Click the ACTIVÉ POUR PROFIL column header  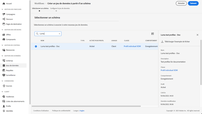[x=96, y=41]
